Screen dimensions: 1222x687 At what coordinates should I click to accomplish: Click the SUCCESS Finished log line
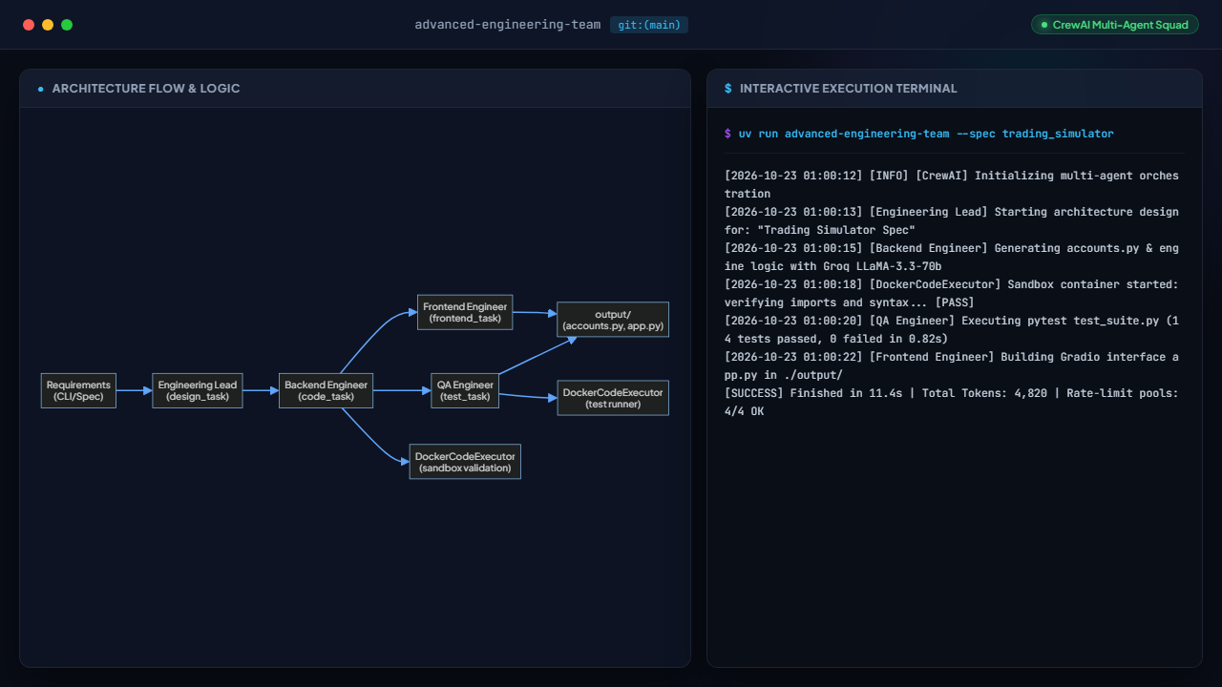(x=952, y=402)
